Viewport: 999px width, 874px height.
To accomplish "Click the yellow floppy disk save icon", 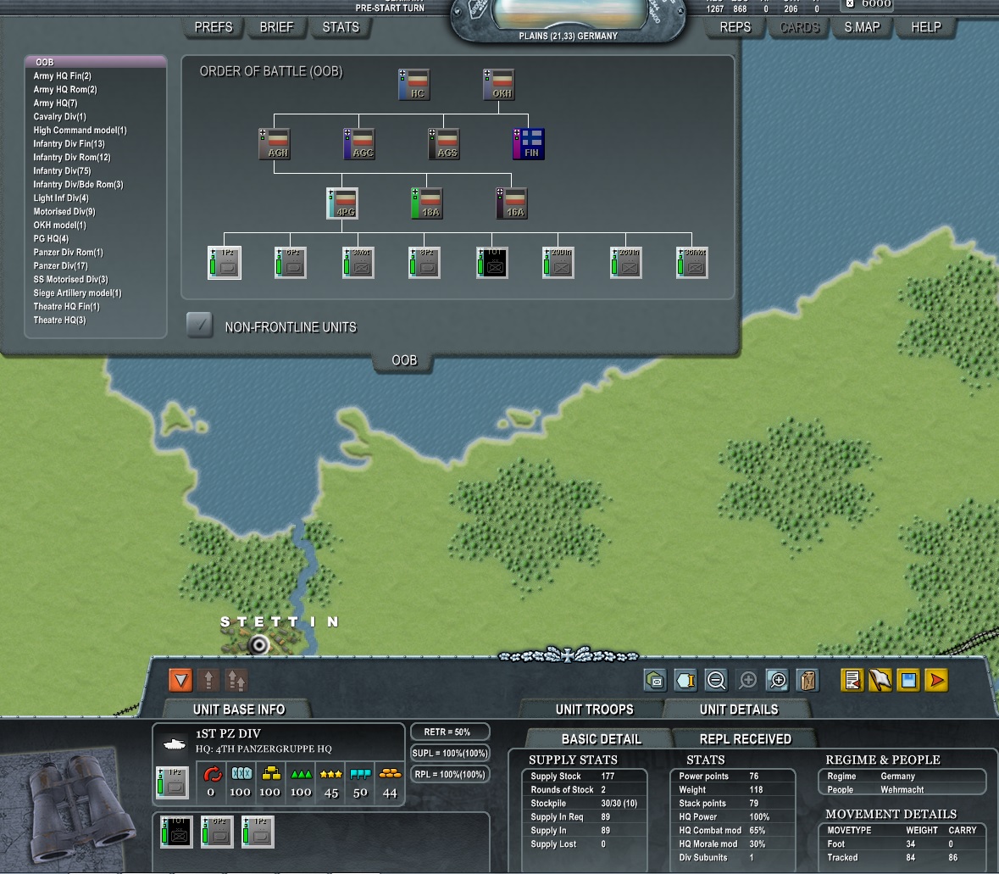I will (908, 680).
